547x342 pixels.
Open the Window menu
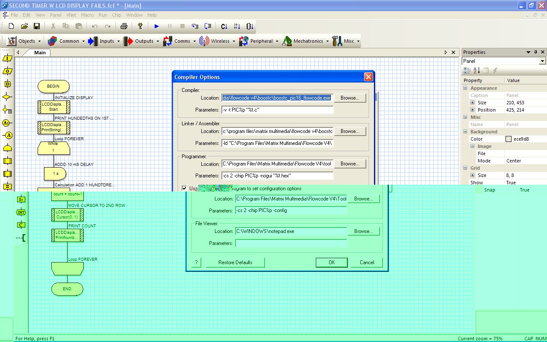coord(134,15)
